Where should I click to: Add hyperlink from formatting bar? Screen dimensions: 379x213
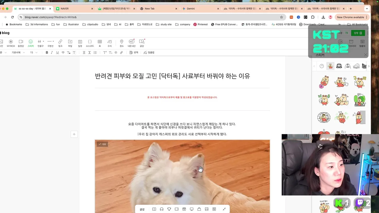tap(121, 52)
